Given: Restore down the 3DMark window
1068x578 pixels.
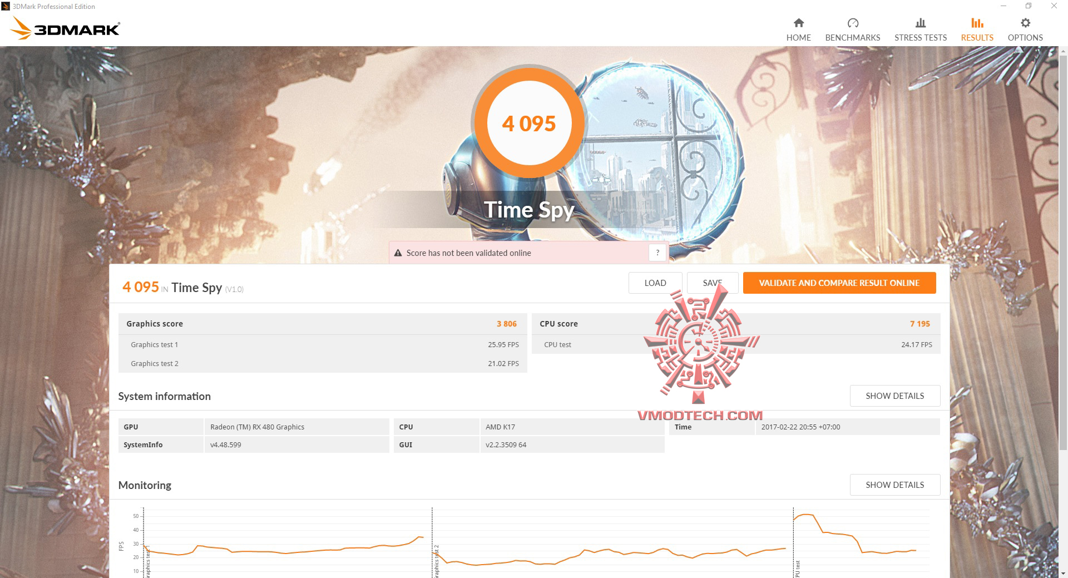Looking at the screenshot, I should click(x=1029, y=6).
